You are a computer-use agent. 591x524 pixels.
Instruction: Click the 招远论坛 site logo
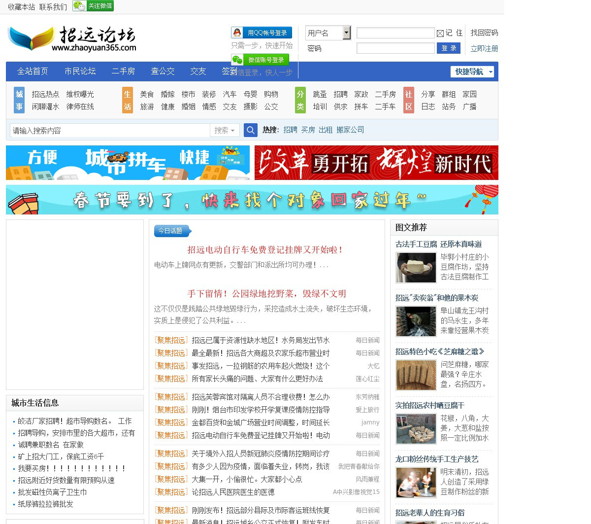pyautogui.click(x=72, y=39)
